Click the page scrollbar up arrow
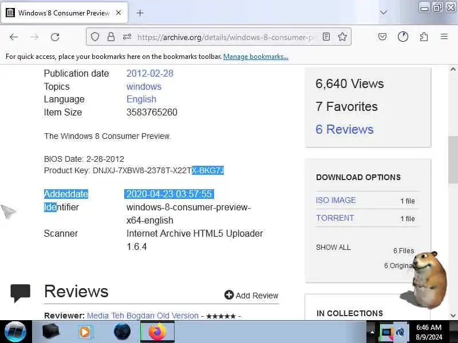 453,69
